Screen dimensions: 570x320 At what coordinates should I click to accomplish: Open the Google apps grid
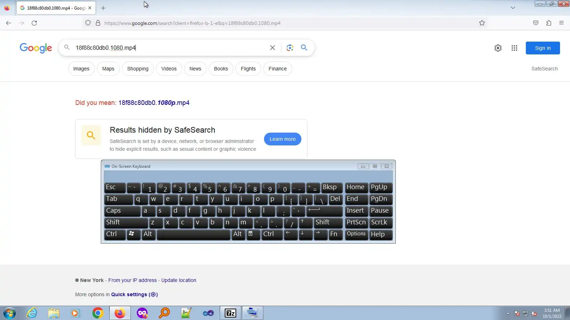[514, 48]
